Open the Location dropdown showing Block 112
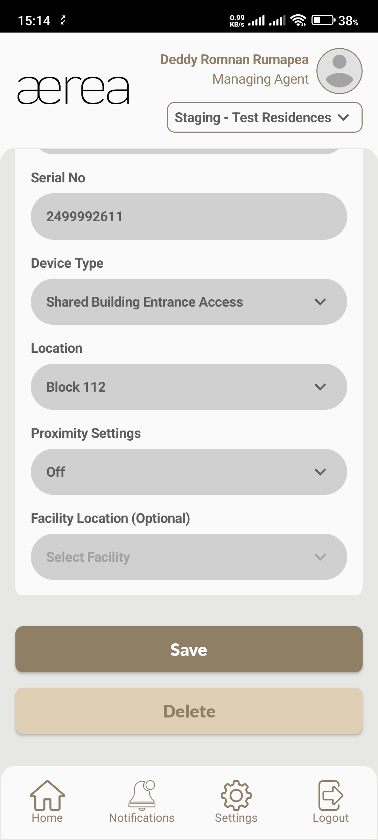Screen dimensions: 378x840 coord(189,387)
